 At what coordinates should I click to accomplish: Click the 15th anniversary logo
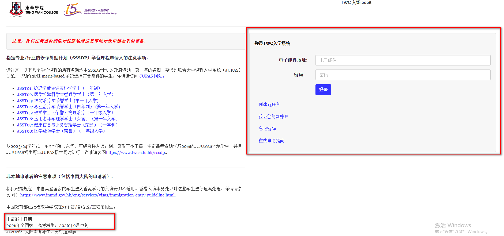[x=90, y=10]
